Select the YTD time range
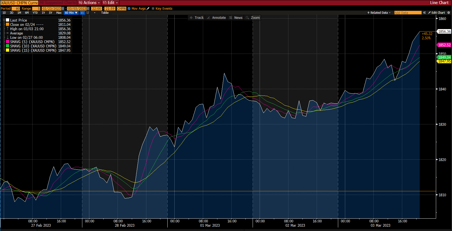This screenshot has height=231, width=452. click(x=35, y=13)
